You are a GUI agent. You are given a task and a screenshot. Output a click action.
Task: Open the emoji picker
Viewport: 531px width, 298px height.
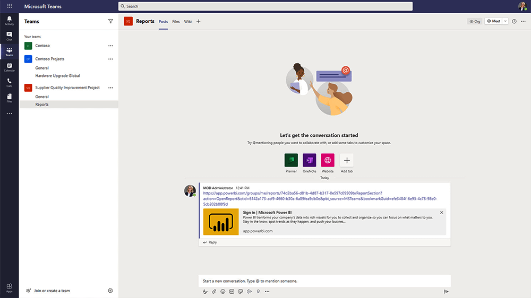pos(223,291)
